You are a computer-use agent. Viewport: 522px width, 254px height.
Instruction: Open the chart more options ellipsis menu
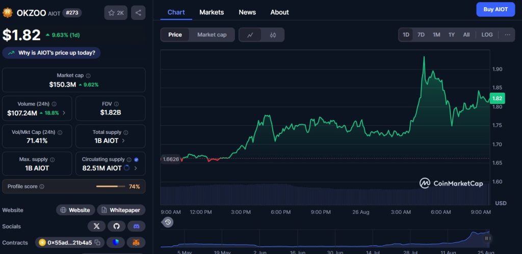point(507,35)
